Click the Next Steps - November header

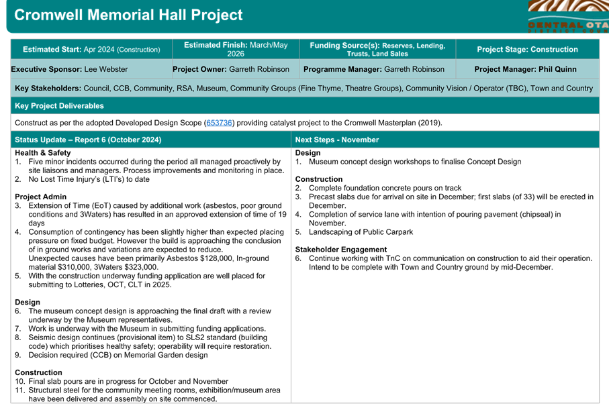coord(445,140)
